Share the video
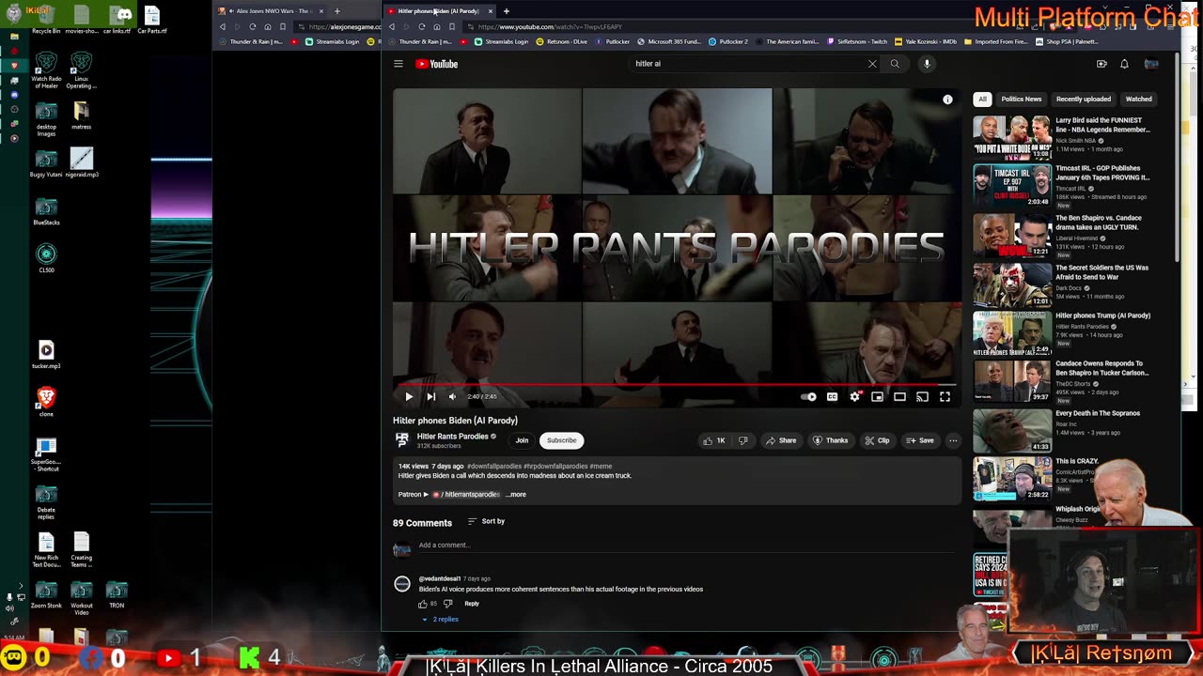This screenshot has width=1203, height=676. point(781,440)
